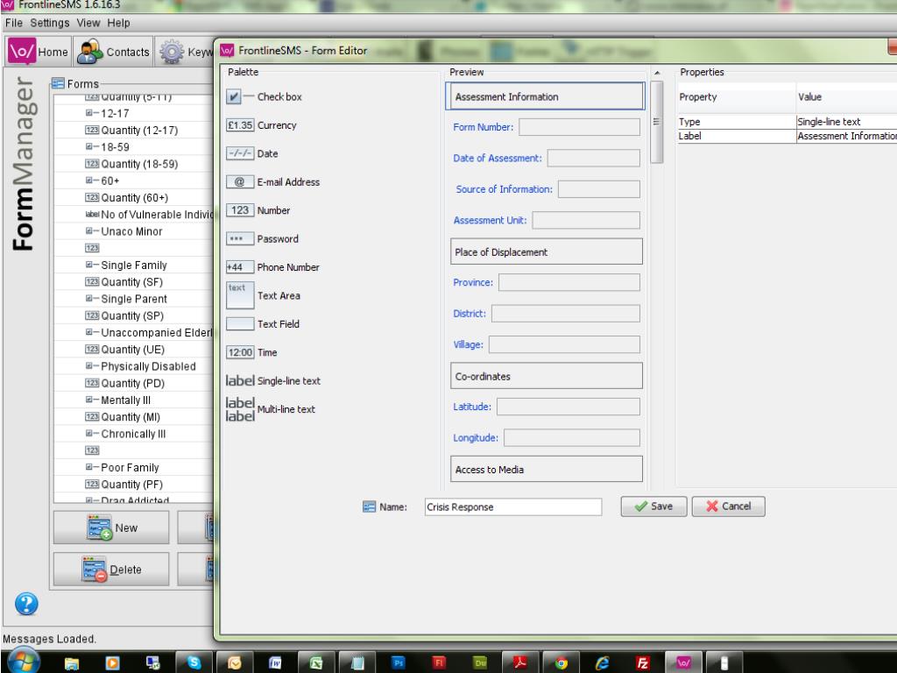Select the Check box palette icon

click(x=233, y=96)
